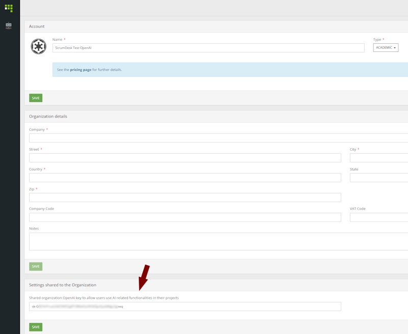Focus the VAT Code input field
Viewport: 408px width, 334px height.
coord(379,217)
